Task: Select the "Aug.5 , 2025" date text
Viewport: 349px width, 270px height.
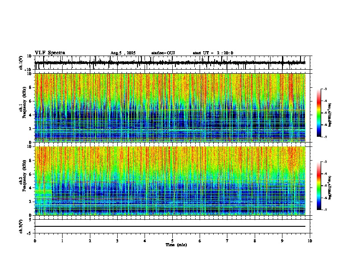Action: (123, 53)
